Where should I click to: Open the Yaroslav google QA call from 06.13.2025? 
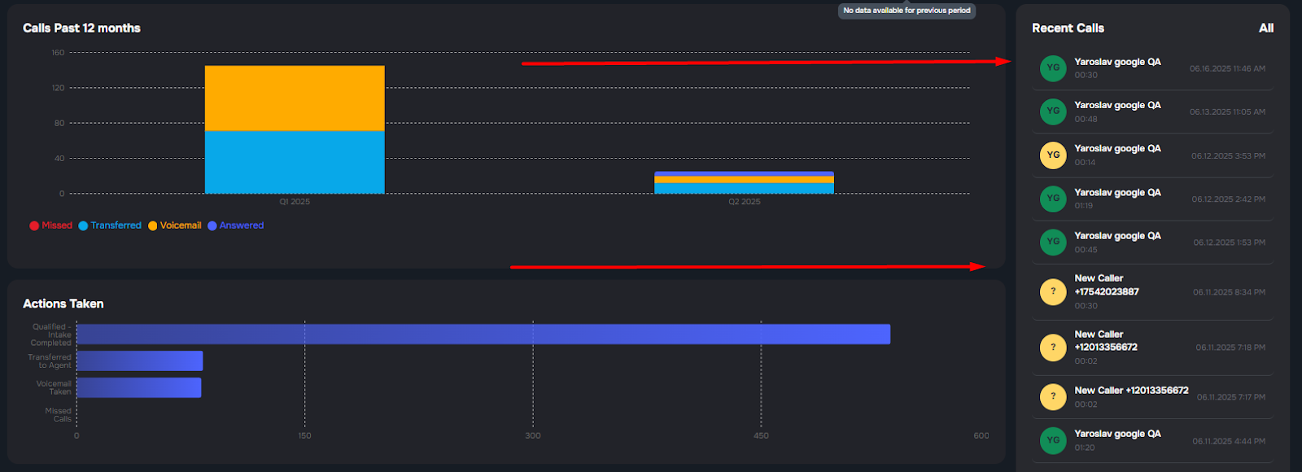pos(1152,111)
